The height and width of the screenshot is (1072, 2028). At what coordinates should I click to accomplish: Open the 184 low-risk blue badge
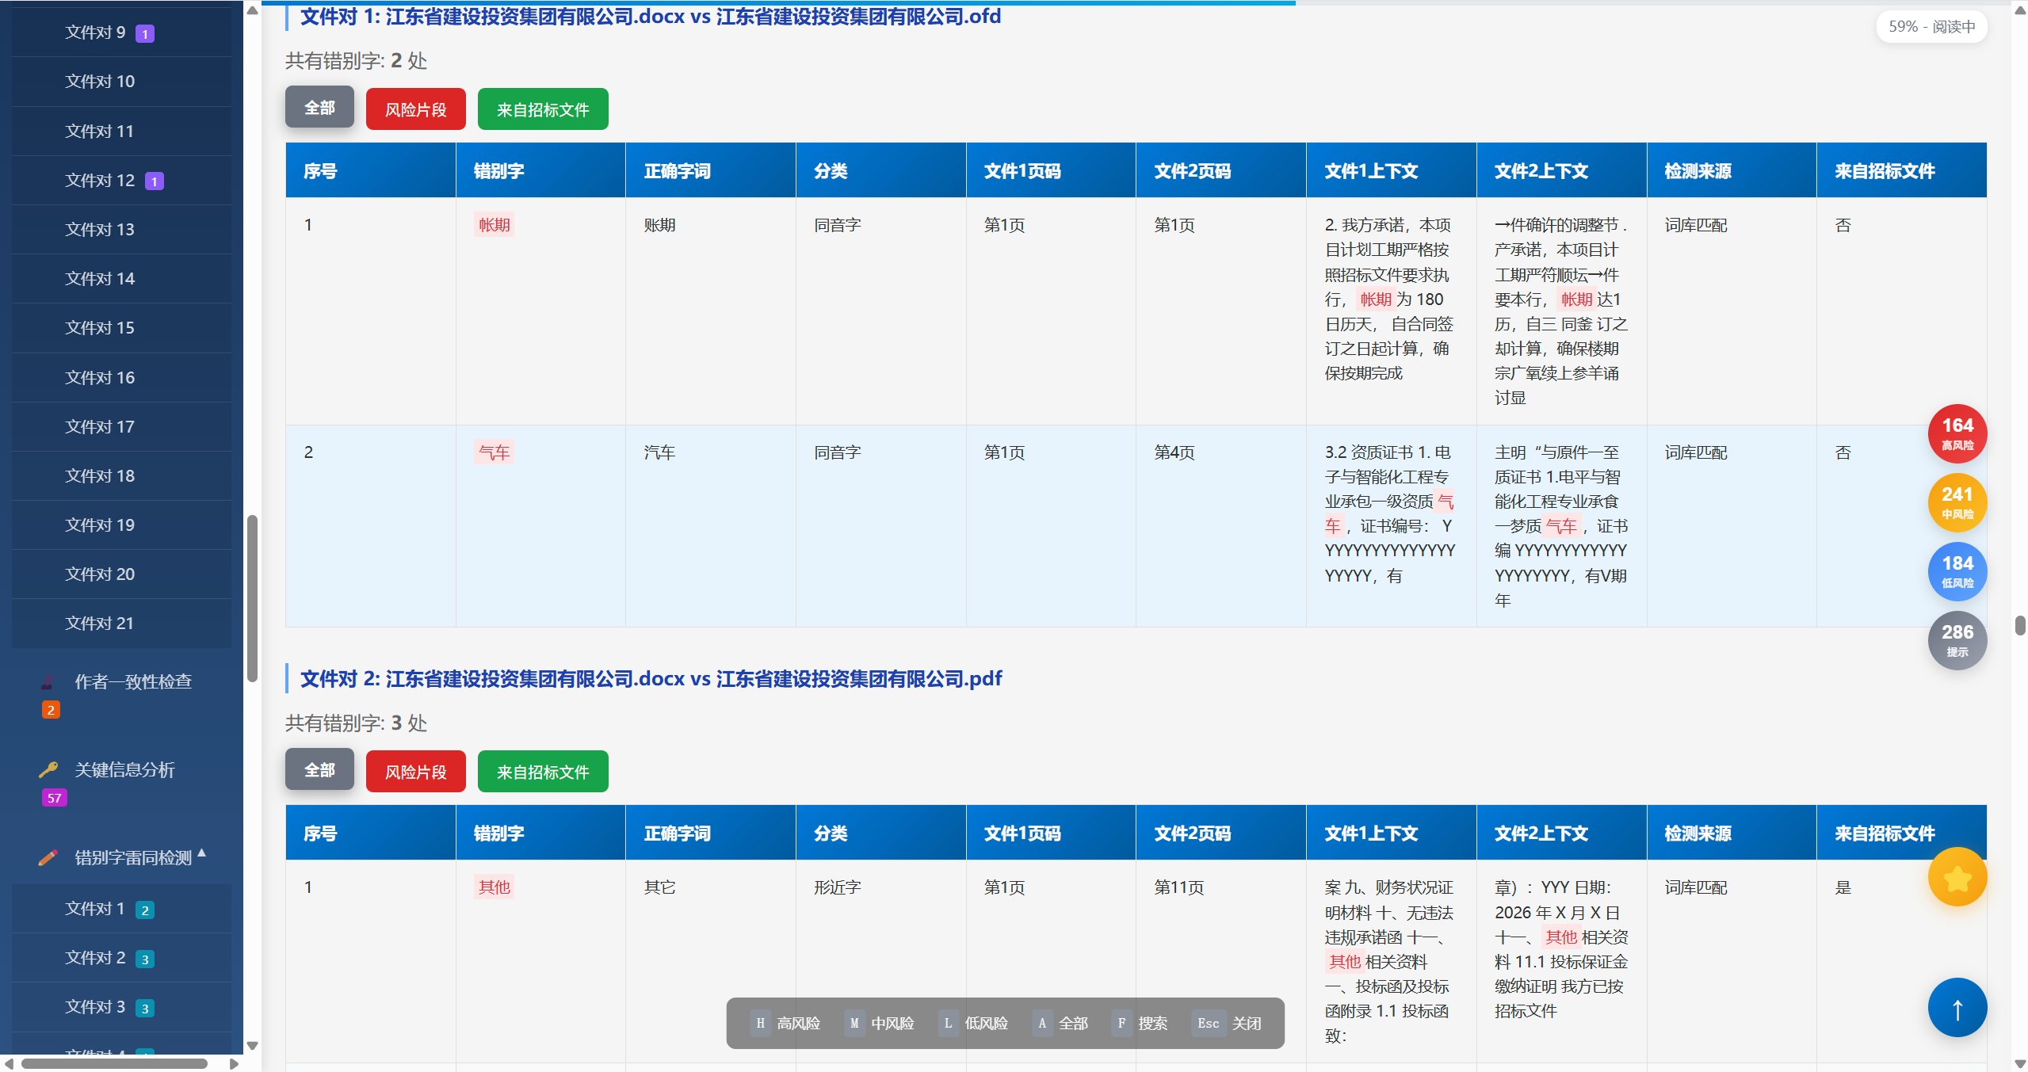click(x=1957, y=571)
